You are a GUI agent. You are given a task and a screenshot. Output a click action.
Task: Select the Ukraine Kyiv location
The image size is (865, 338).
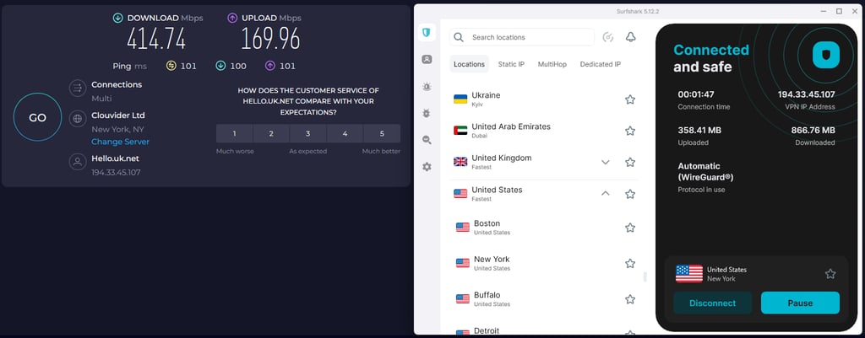point(544,99)
